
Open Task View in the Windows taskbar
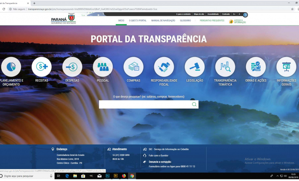pyautogui.click(x=58, y=176)
